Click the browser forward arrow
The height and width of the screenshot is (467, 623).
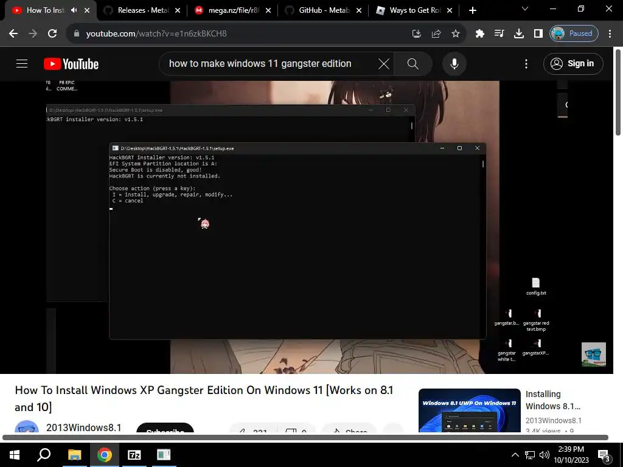tap(33, 34)
